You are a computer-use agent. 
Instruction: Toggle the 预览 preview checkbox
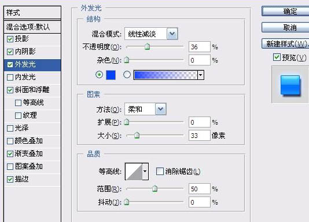(277, 57)
